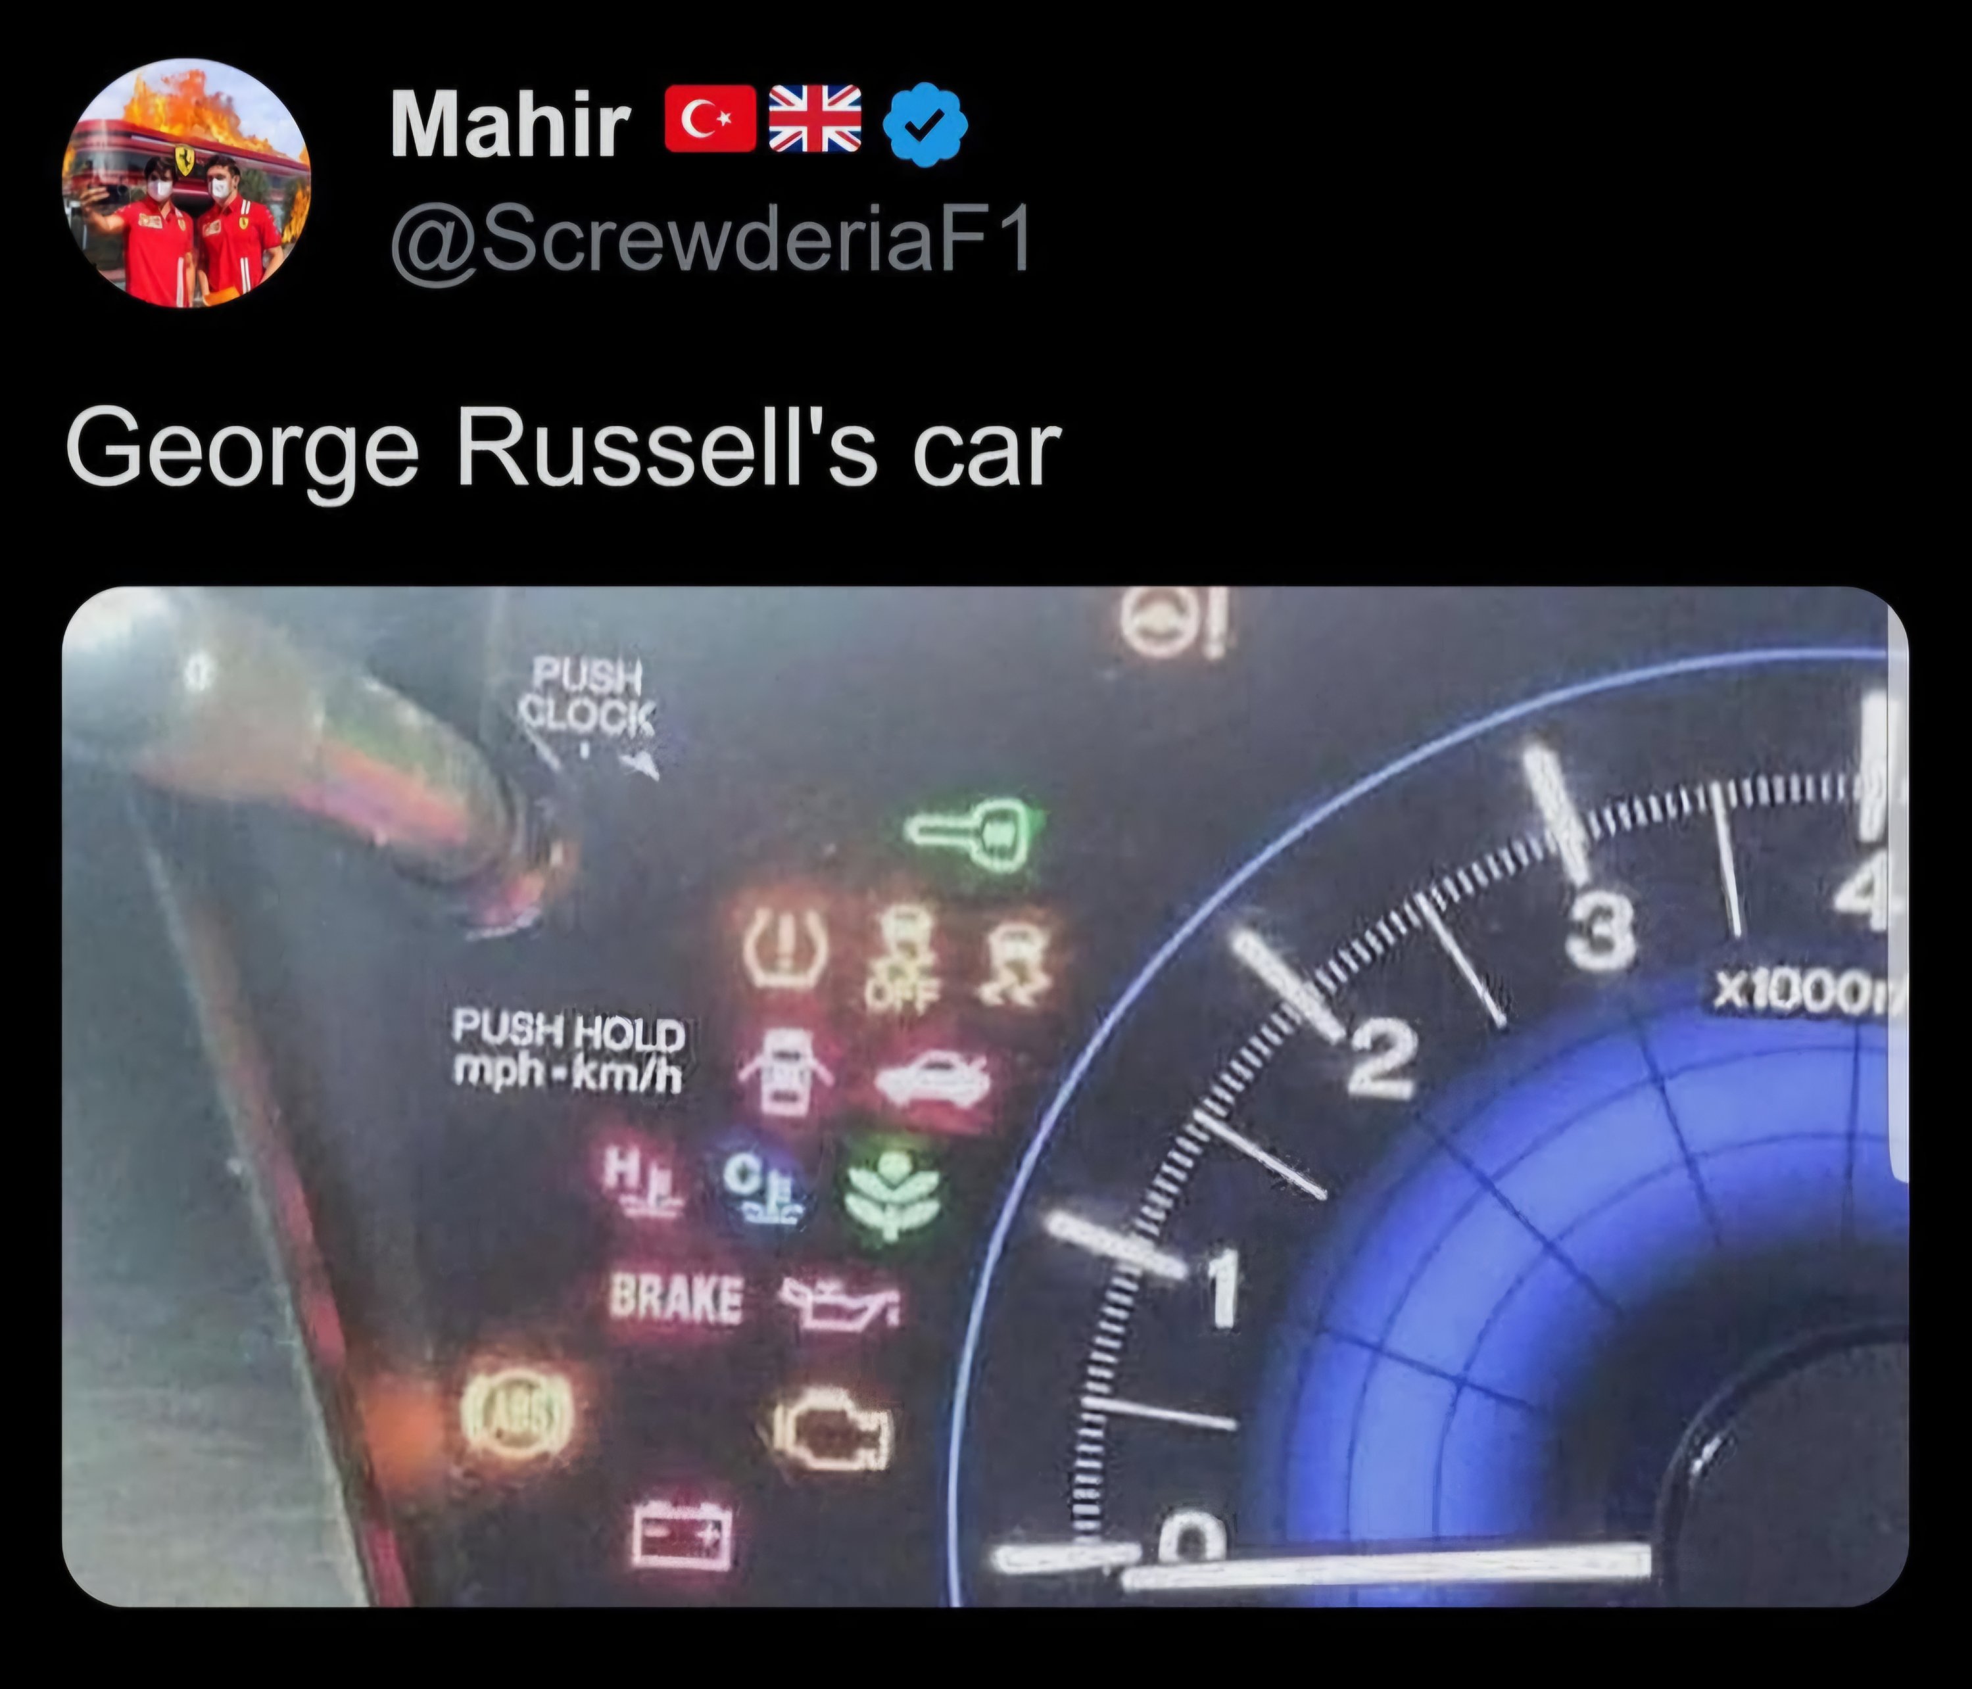
Task: Click the Mahir display name
Action: 510,125
